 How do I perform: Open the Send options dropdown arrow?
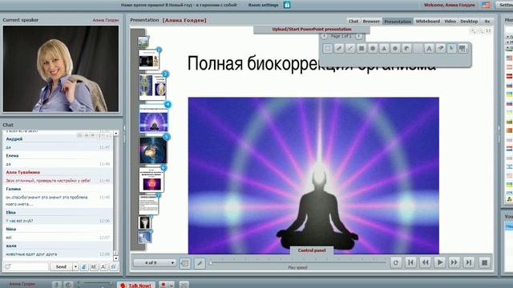coord(75,266)
